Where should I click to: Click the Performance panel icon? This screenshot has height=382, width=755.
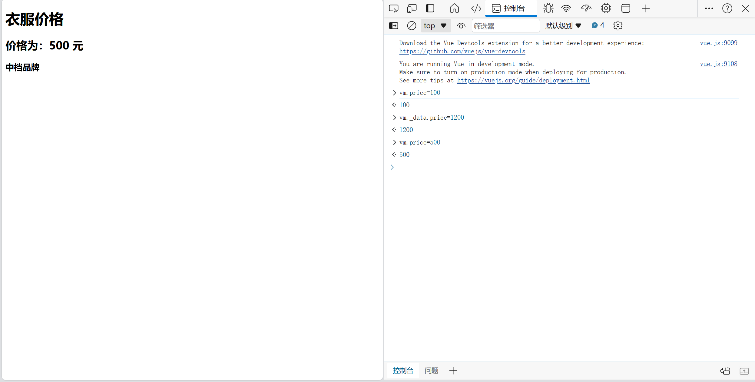[586, 8]
